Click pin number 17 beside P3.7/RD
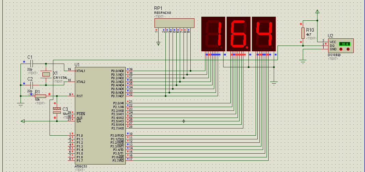The width and height of the screenshot is (365, 172). click(x=131, y=159)
